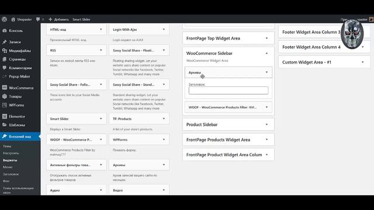374x210 pixels.
Task: Click the Внешний вид brush icon
Action: 5,136
